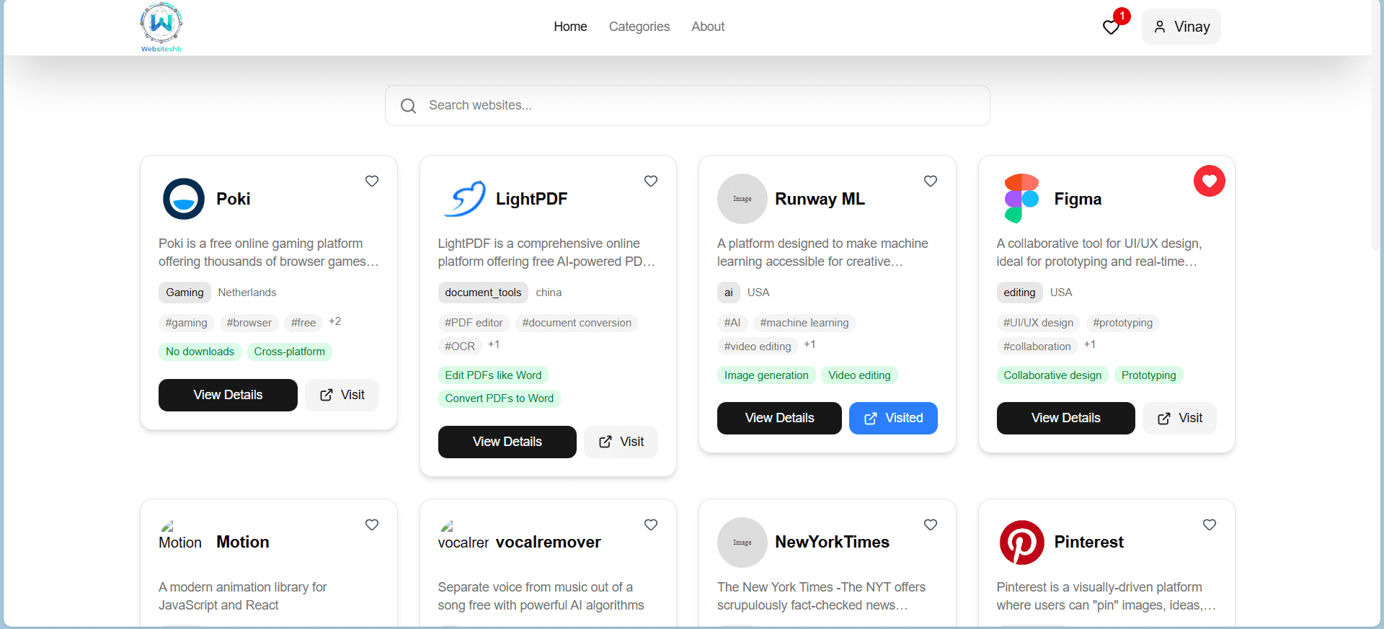Image resolution: width=1384 pixels, height=629 pixels.
Task: Click the Visited button for Runway ML
Action: click(x=892, y=418)
